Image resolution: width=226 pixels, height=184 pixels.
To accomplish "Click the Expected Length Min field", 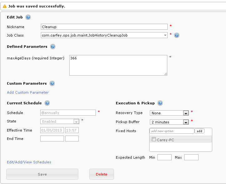I will coord(164,157).
